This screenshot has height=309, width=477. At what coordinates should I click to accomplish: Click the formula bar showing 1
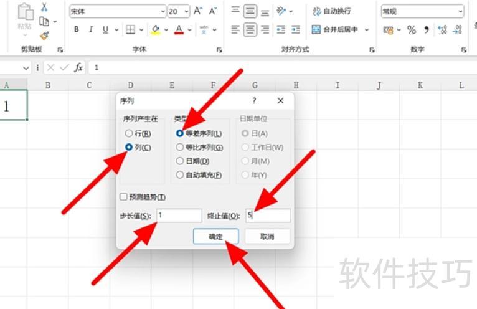coord(282,67)
